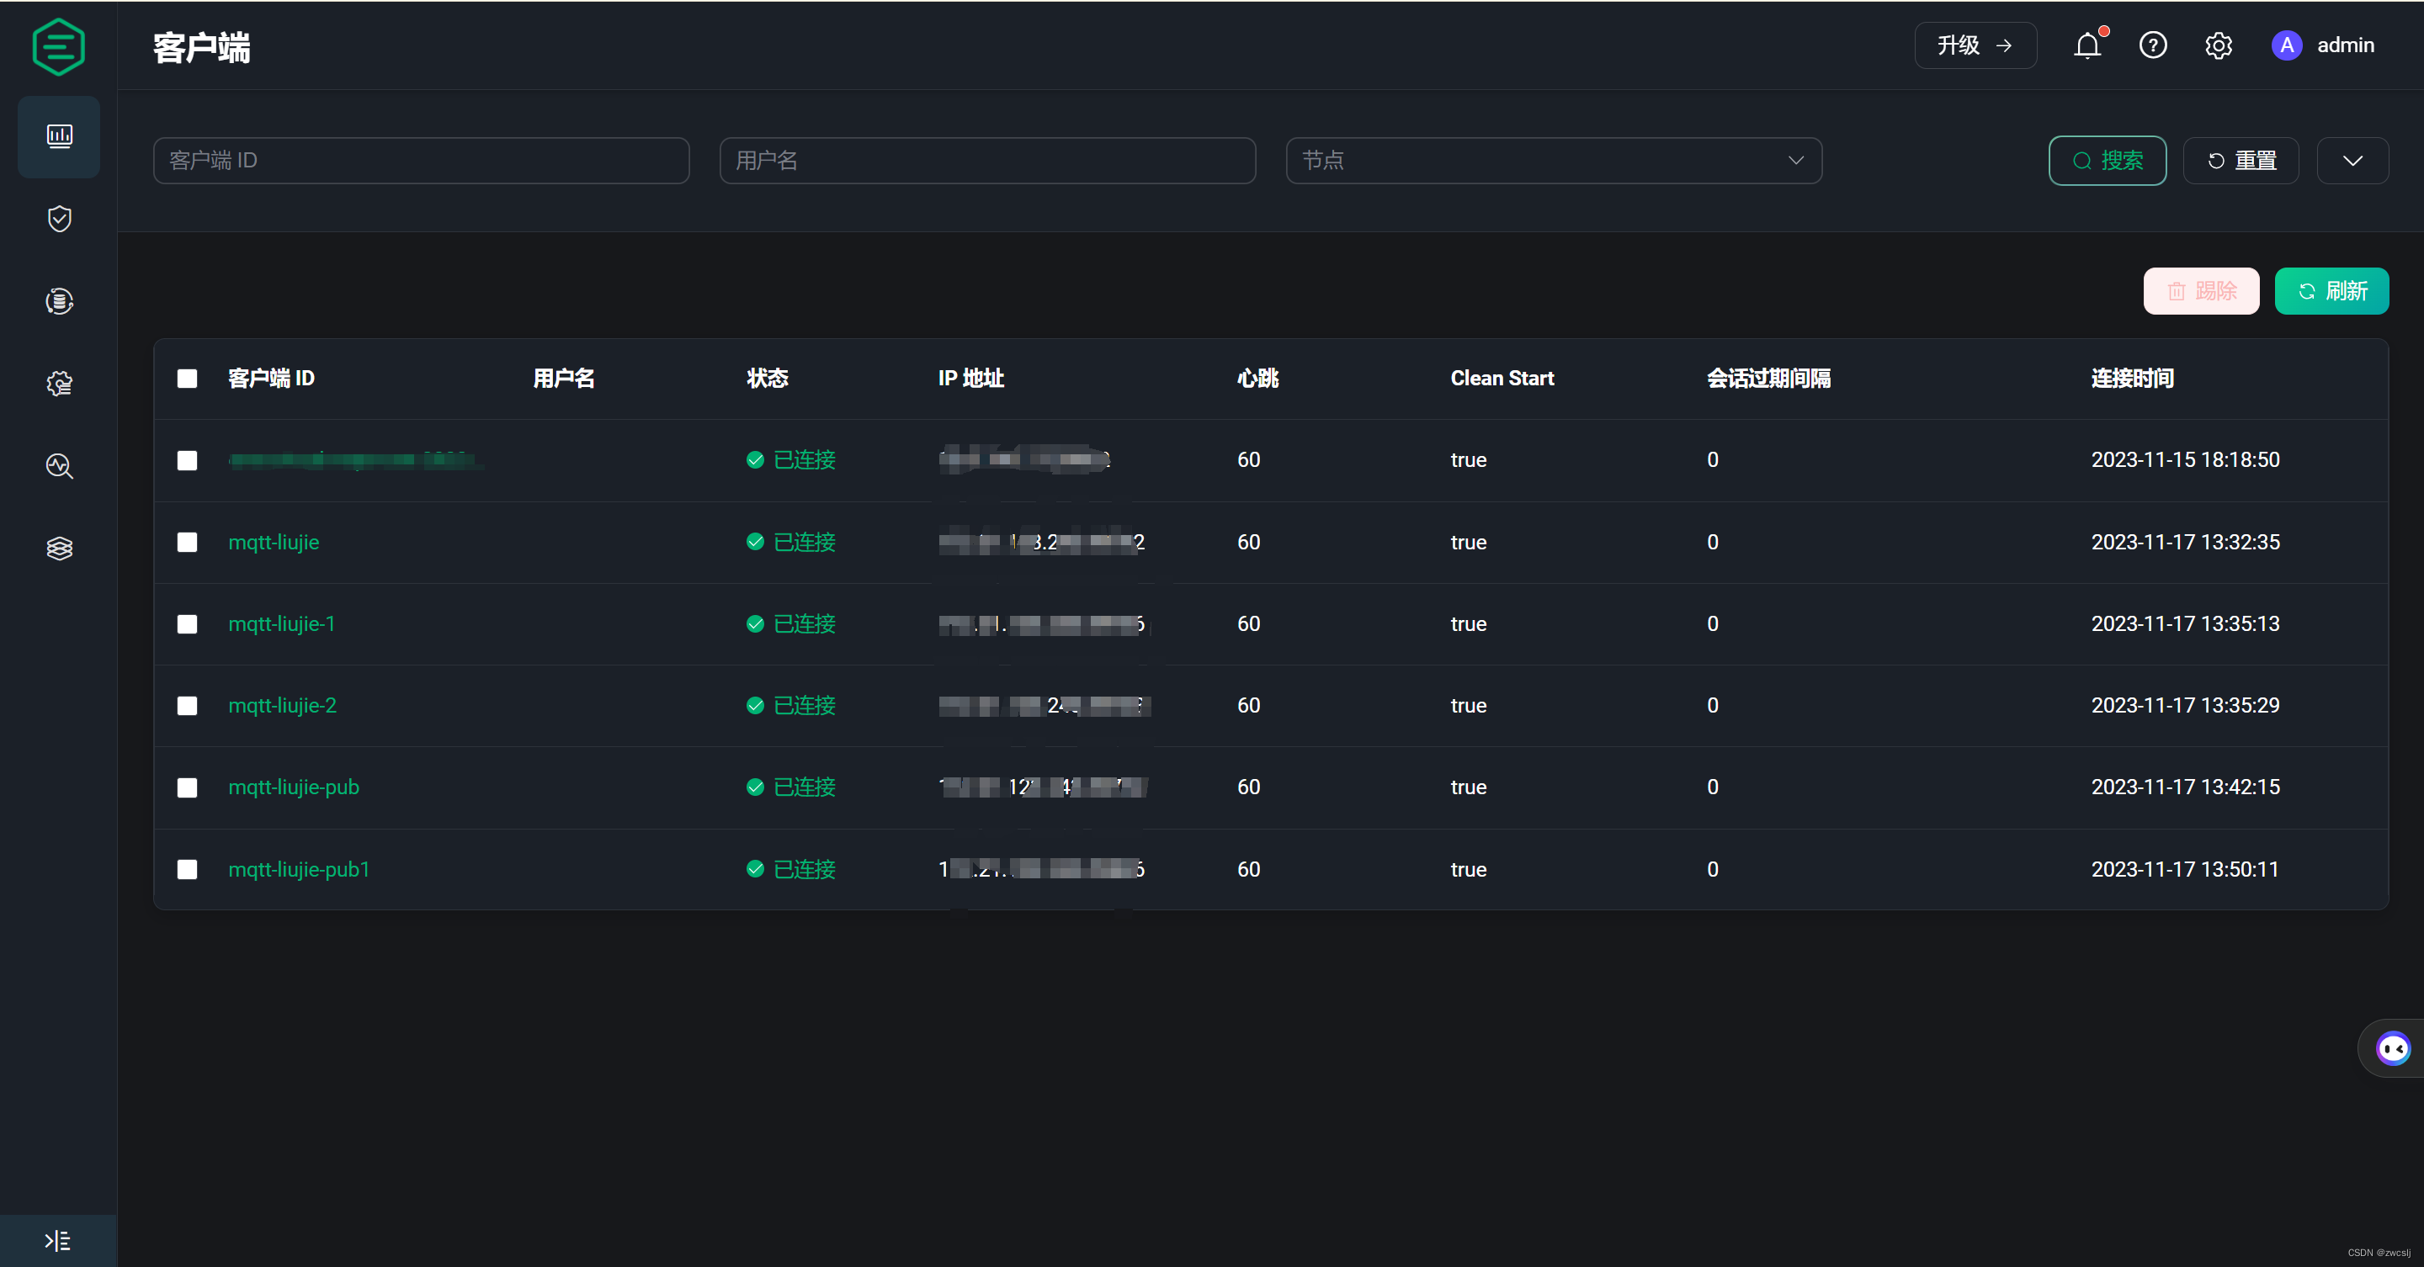Image resolution: width=2424 pixels, height=1267 pixels.
Task: Open the dashboard monitoring sidebar icon
Action: (x=59, y=136)
